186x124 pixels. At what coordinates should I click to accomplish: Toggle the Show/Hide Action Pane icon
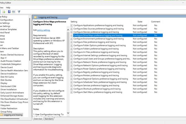13,12
